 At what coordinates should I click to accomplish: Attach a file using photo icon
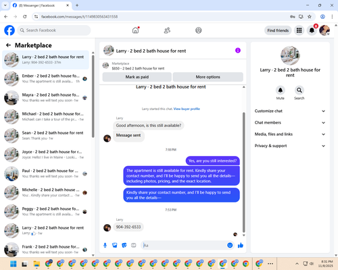point(115,245)
